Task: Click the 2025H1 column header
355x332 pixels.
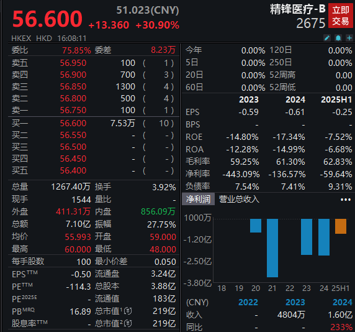Action: 336,99
